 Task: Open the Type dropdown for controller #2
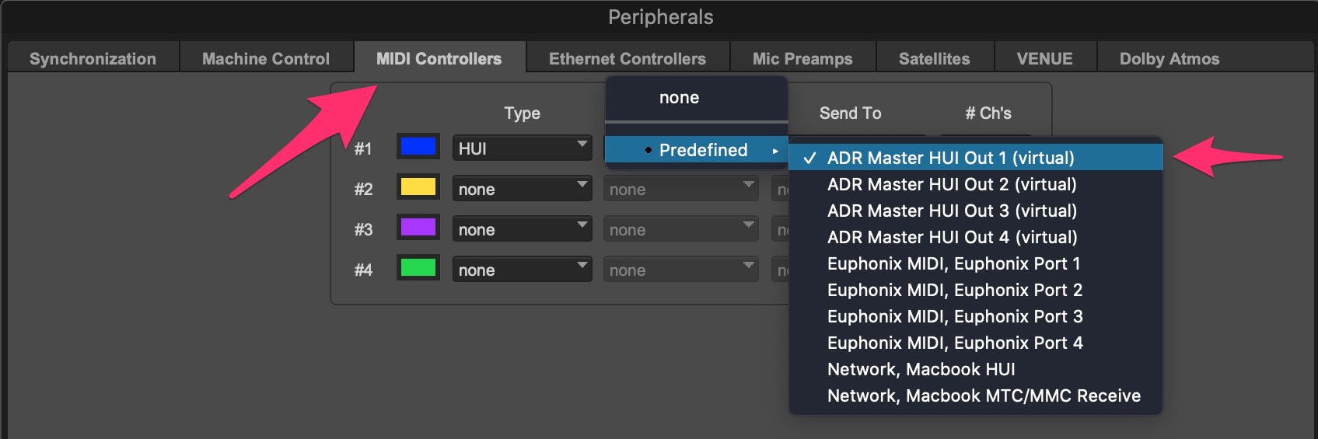tap(522, 189)
